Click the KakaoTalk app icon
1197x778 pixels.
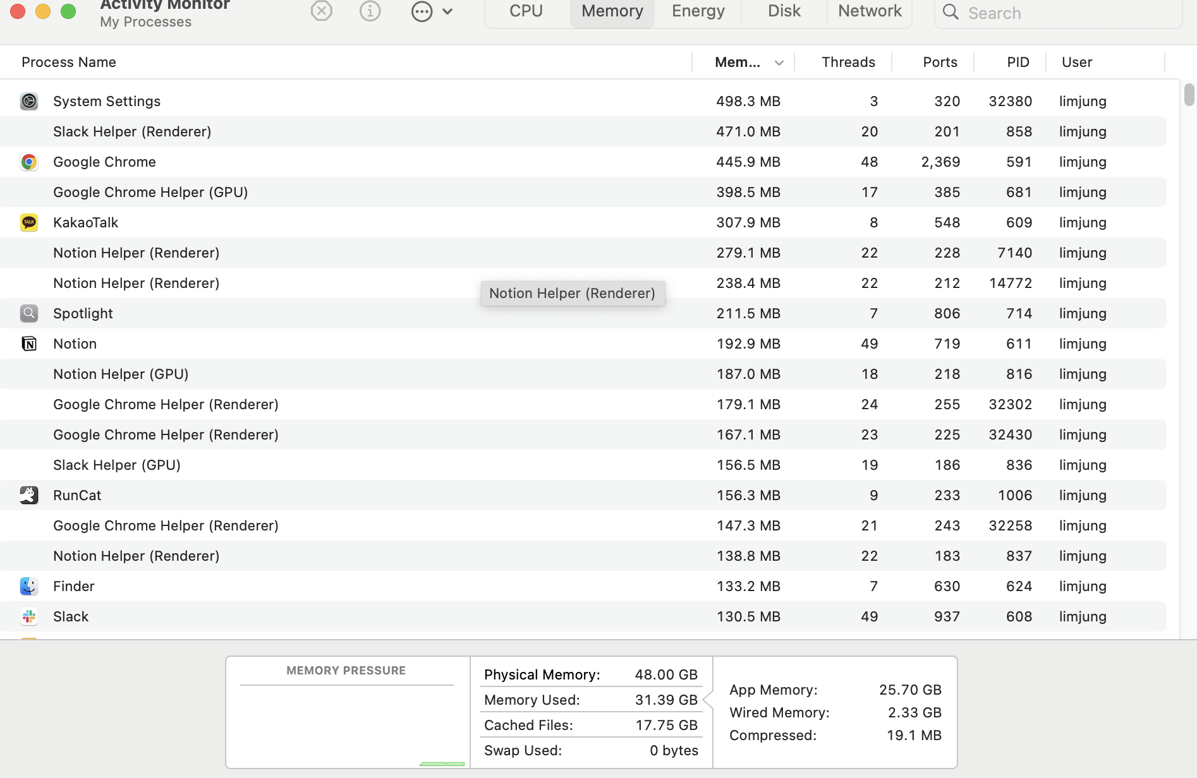coord(29,222)
